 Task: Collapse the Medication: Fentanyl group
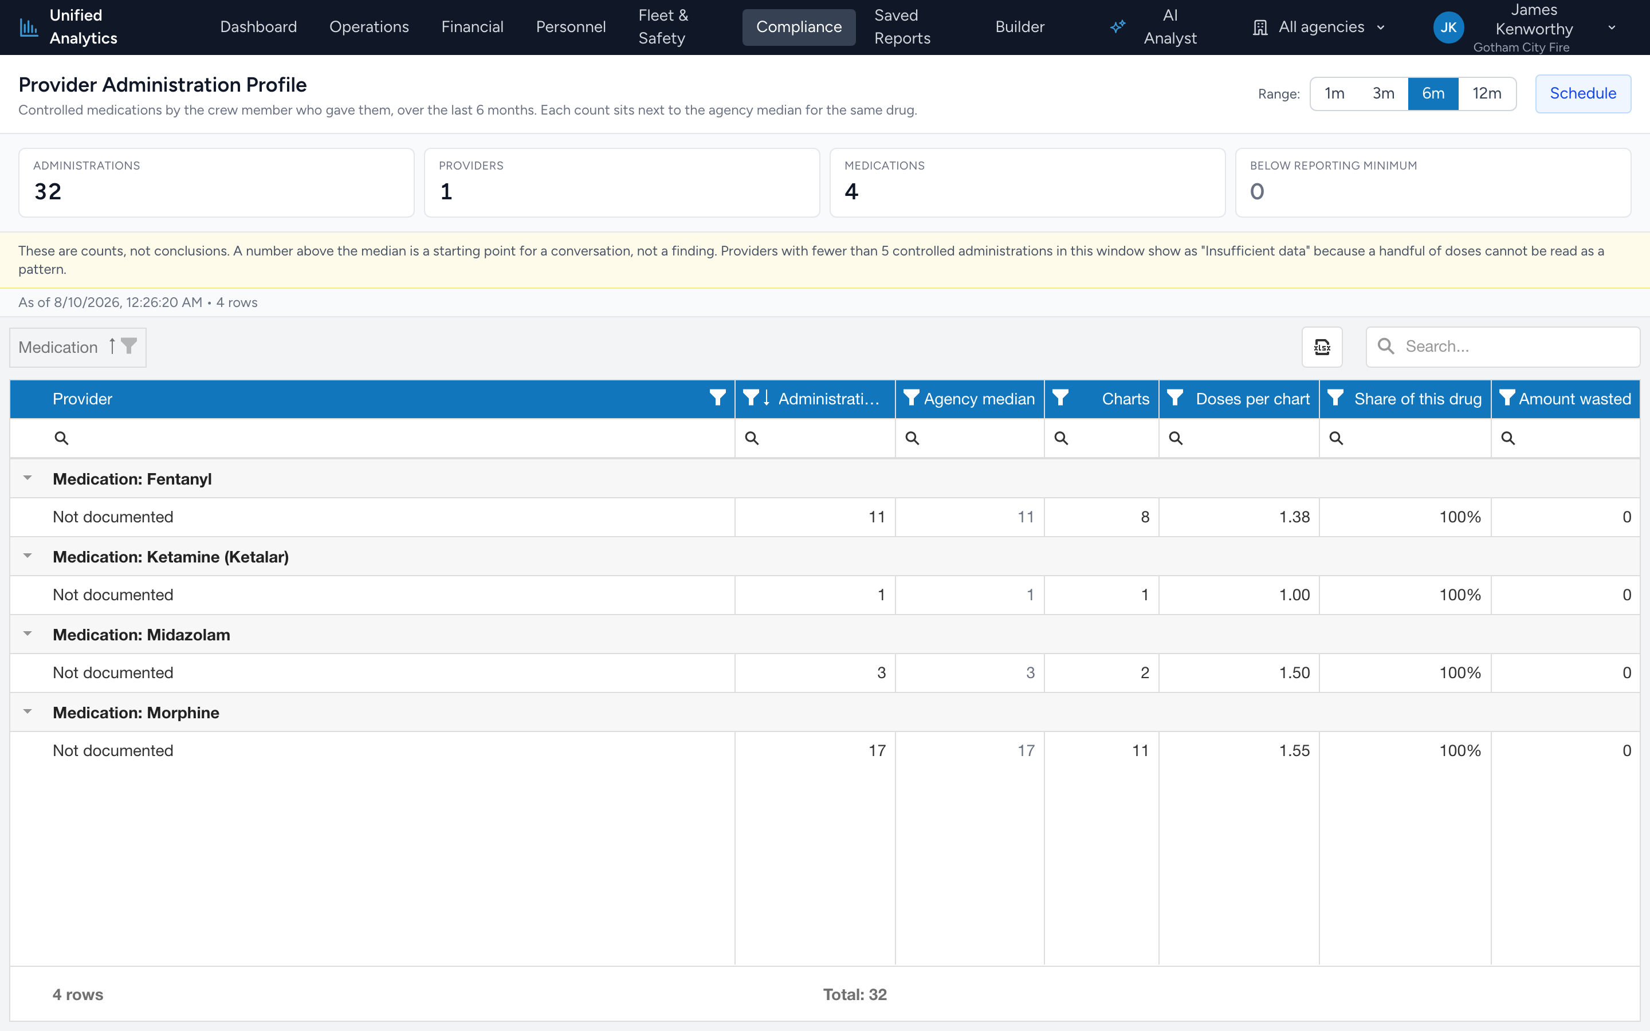27,478
